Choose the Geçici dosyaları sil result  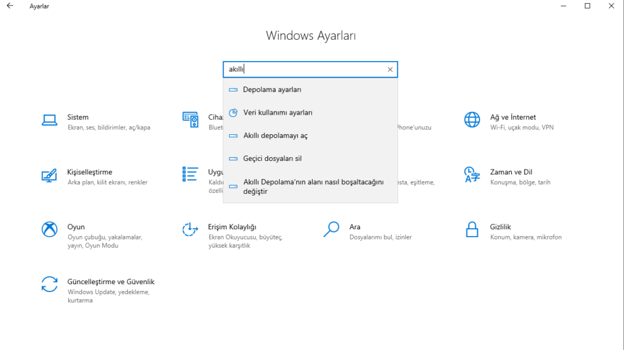pos(310,159)
